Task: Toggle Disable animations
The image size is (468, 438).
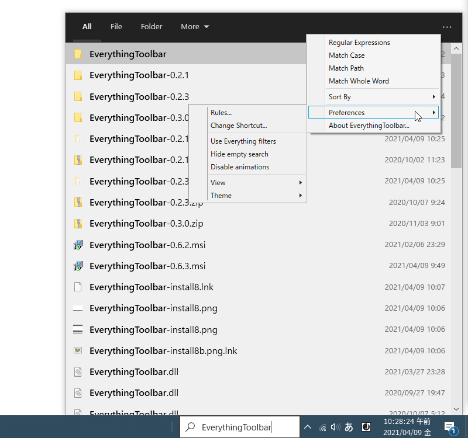Action: click(x=247, y=167)
